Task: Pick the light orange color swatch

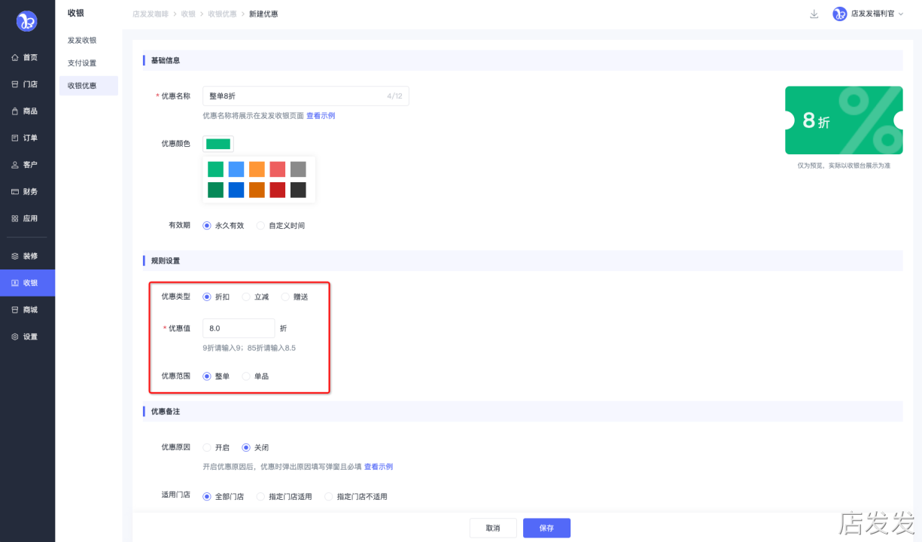Action: coord(257,169)
